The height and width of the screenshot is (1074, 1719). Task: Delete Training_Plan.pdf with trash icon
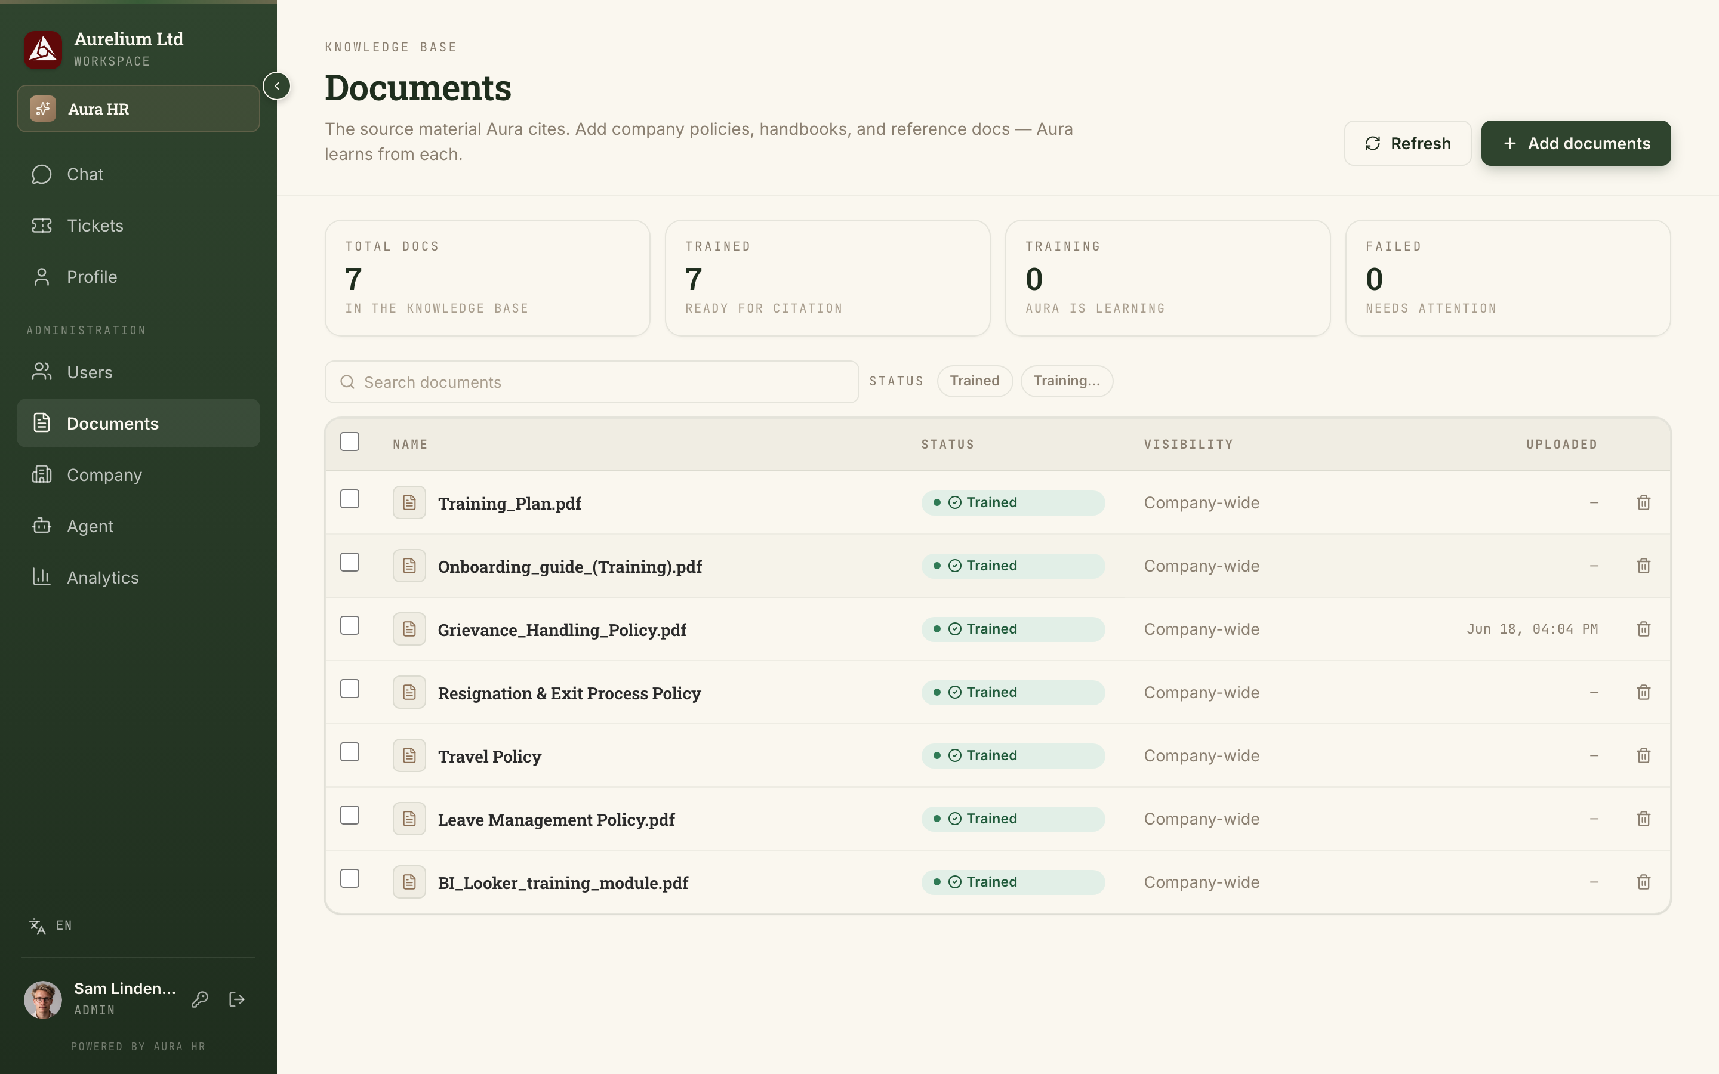(x=1644, y=503)
